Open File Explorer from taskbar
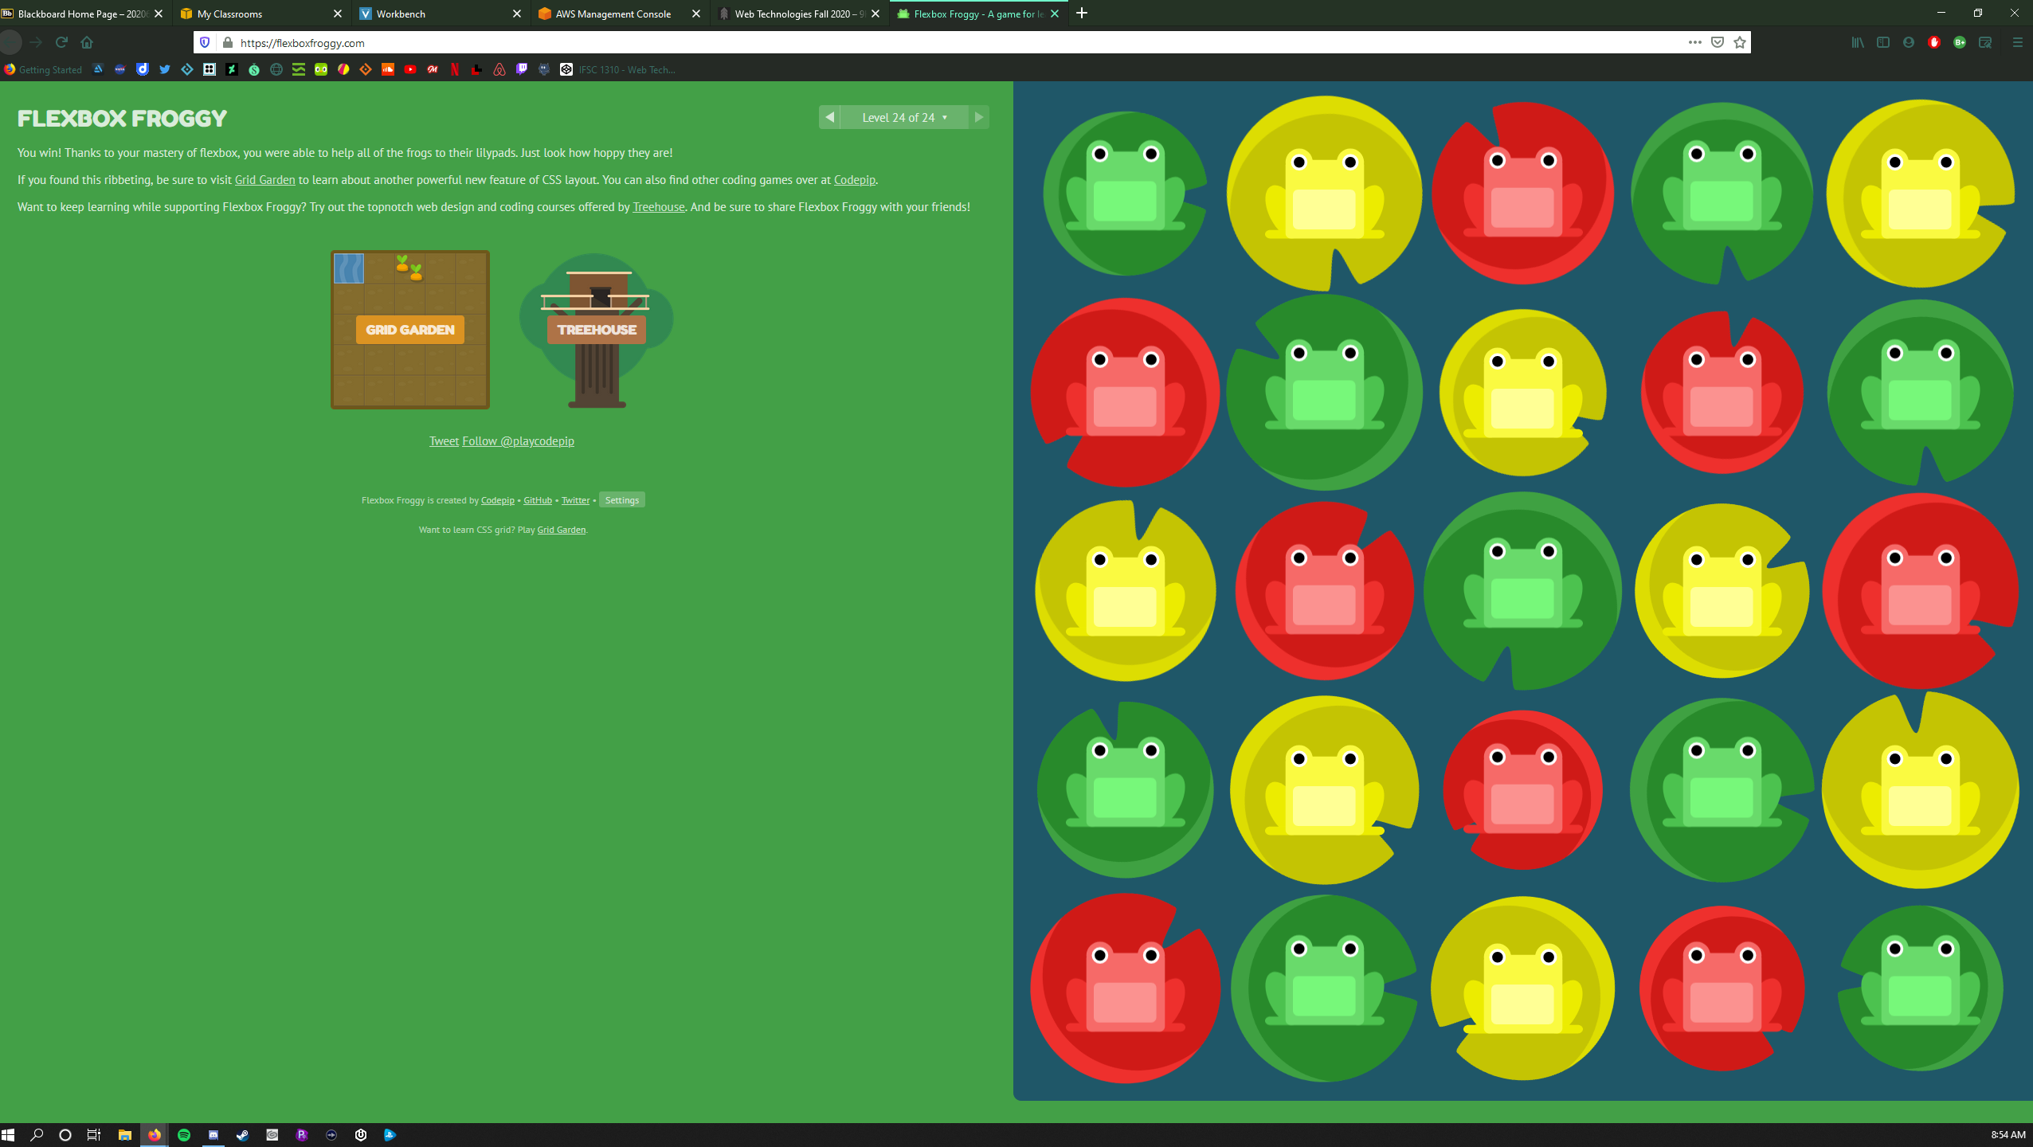The width and height of the screenshot is (2033, 1147). (125, 1135)
